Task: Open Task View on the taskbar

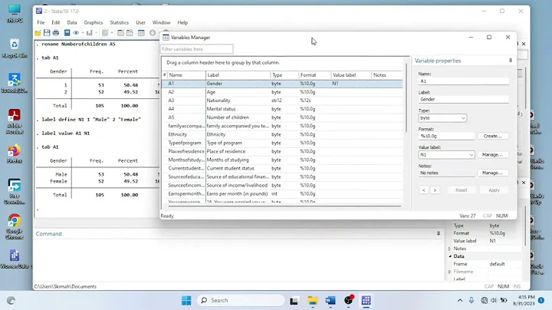Action: click(x=294, y=301)
